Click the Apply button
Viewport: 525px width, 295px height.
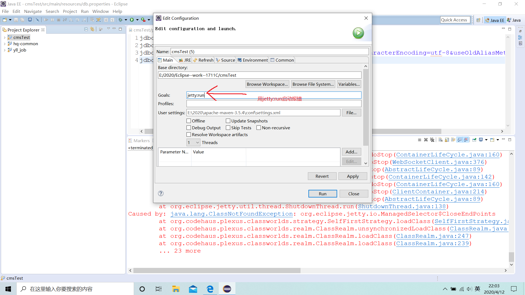(x=353, y=176)
